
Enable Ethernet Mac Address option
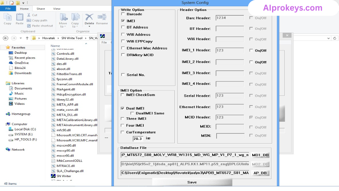(x=123, y=48)
